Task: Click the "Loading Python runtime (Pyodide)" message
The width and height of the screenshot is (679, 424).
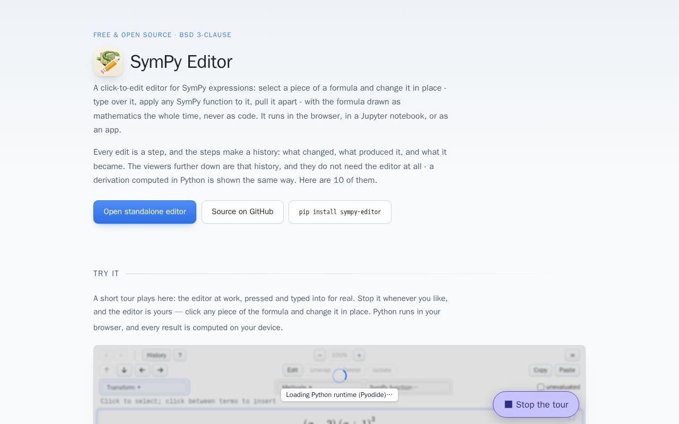Action: pos(339,395)
